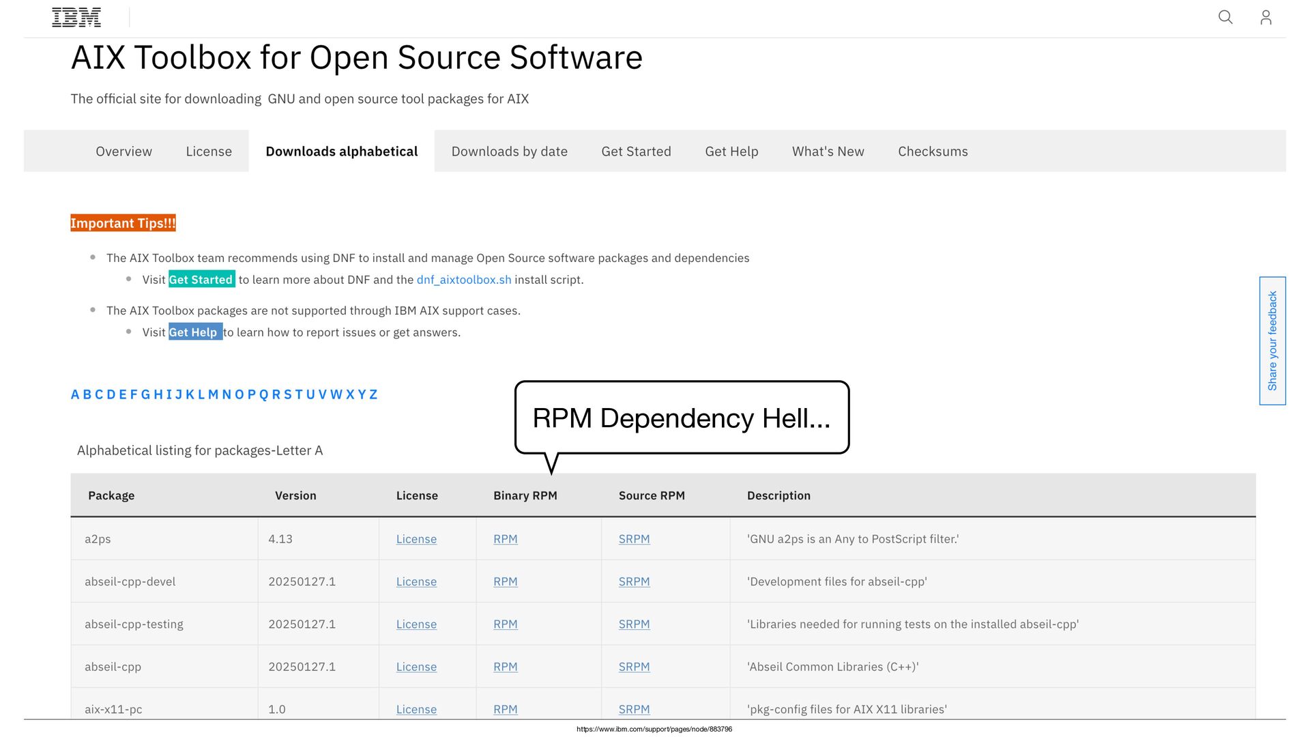This screenshot has width=1310, height=737.
Task: Select letter A in alphabet index
Action: click(75, 394)
